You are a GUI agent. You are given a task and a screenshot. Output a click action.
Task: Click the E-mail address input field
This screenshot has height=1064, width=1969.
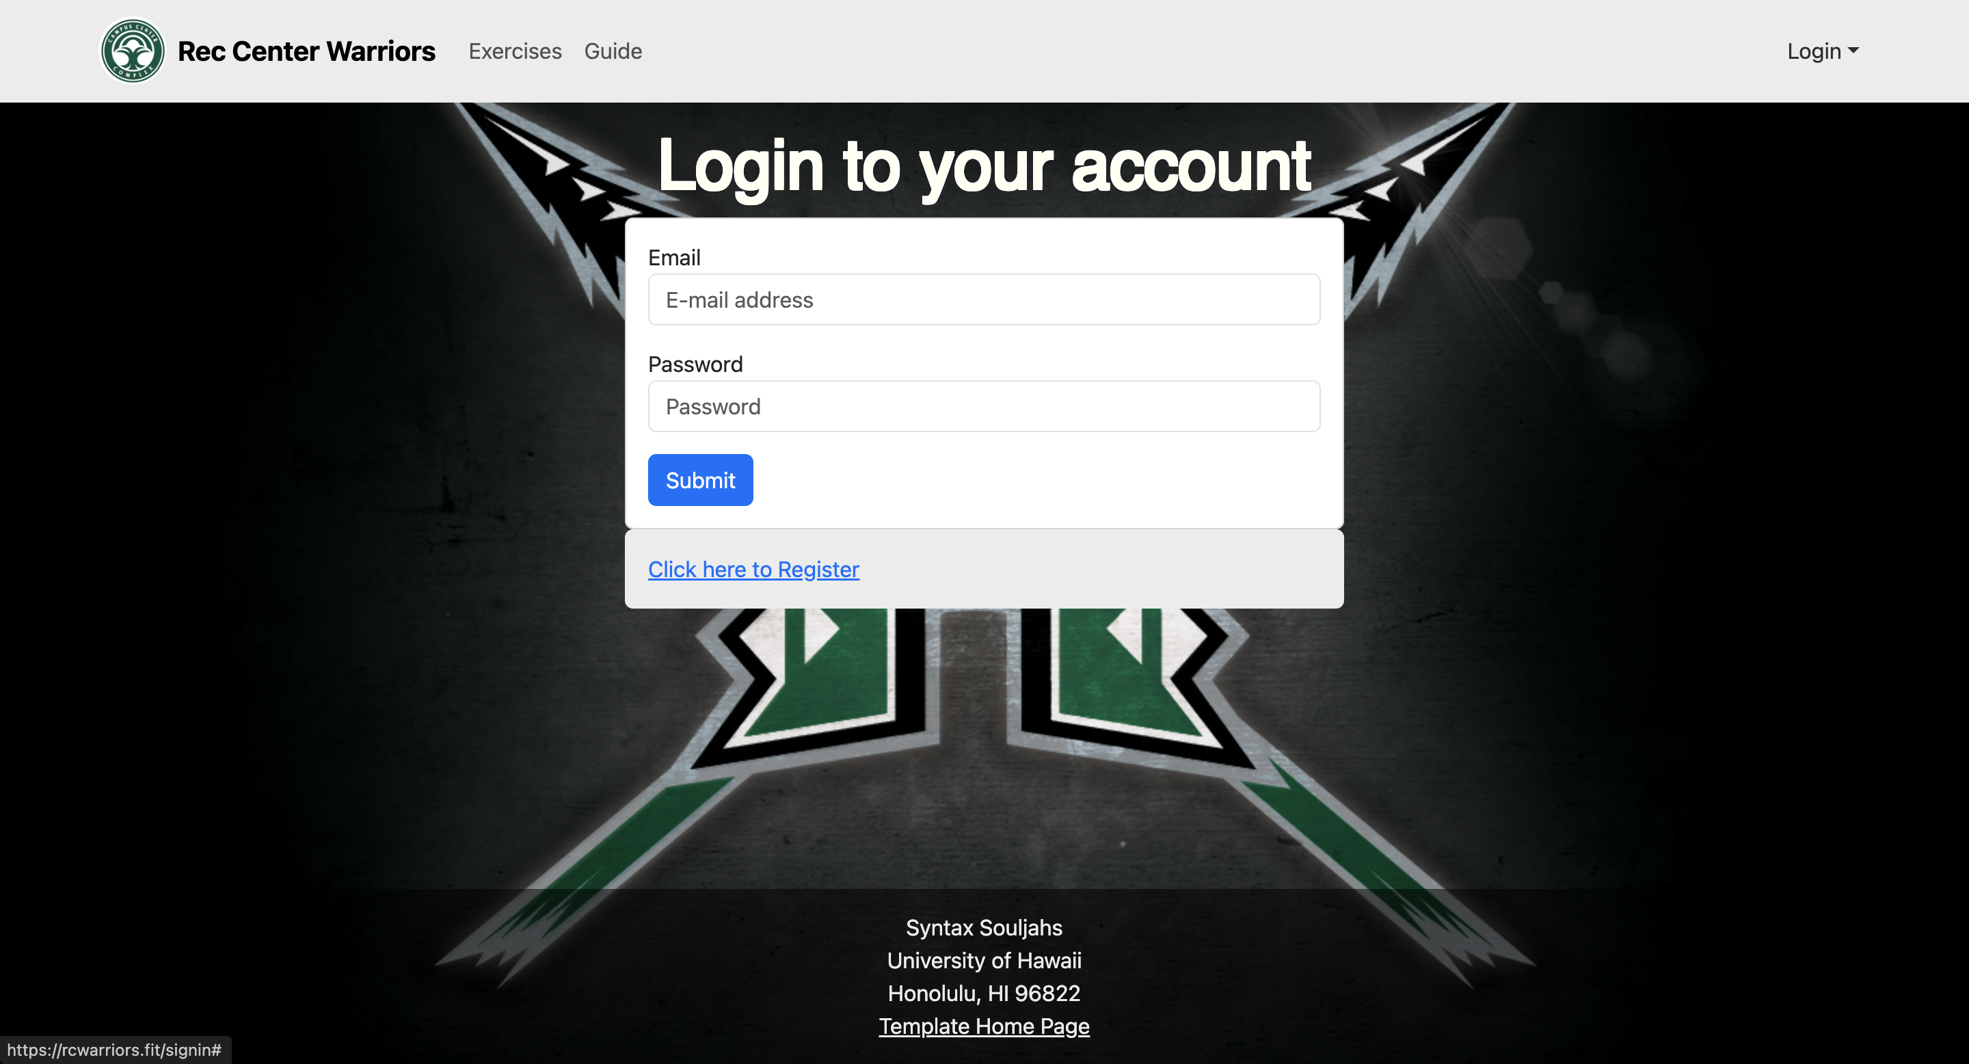pos(984,300)
